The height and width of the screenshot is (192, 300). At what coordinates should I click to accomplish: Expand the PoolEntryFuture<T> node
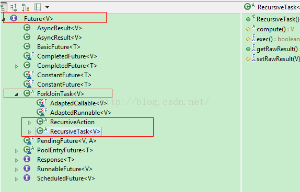[16, 151]
